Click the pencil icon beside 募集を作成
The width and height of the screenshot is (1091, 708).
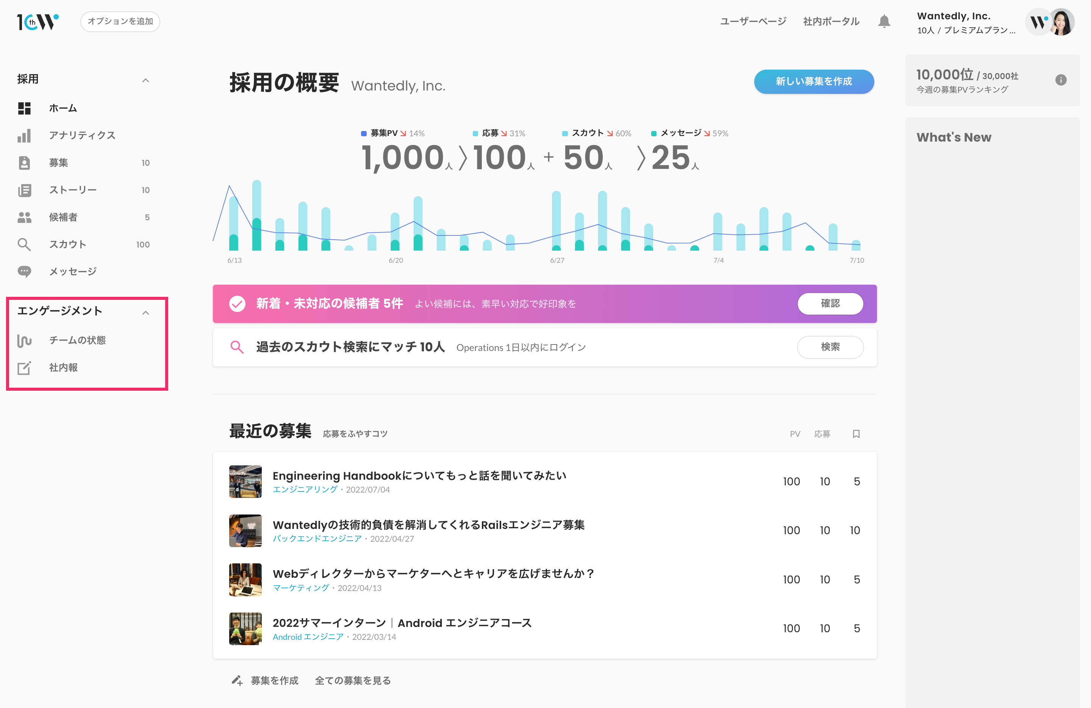(237, 680)
